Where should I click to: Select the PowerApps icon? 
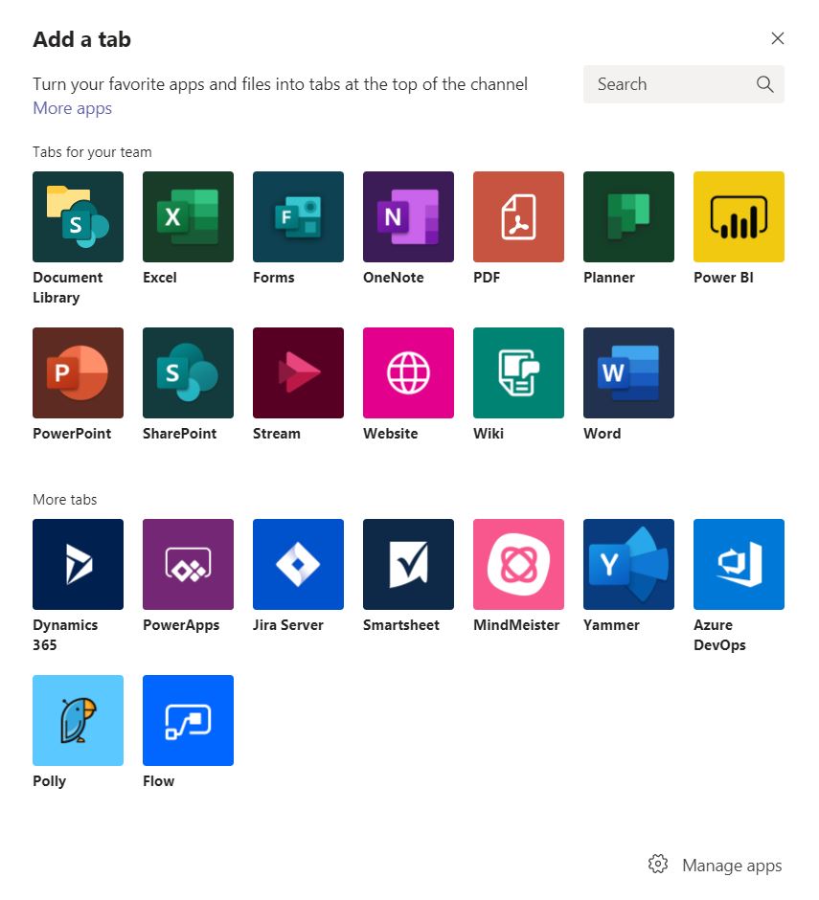pyautogui.click(x=189, y=564)
